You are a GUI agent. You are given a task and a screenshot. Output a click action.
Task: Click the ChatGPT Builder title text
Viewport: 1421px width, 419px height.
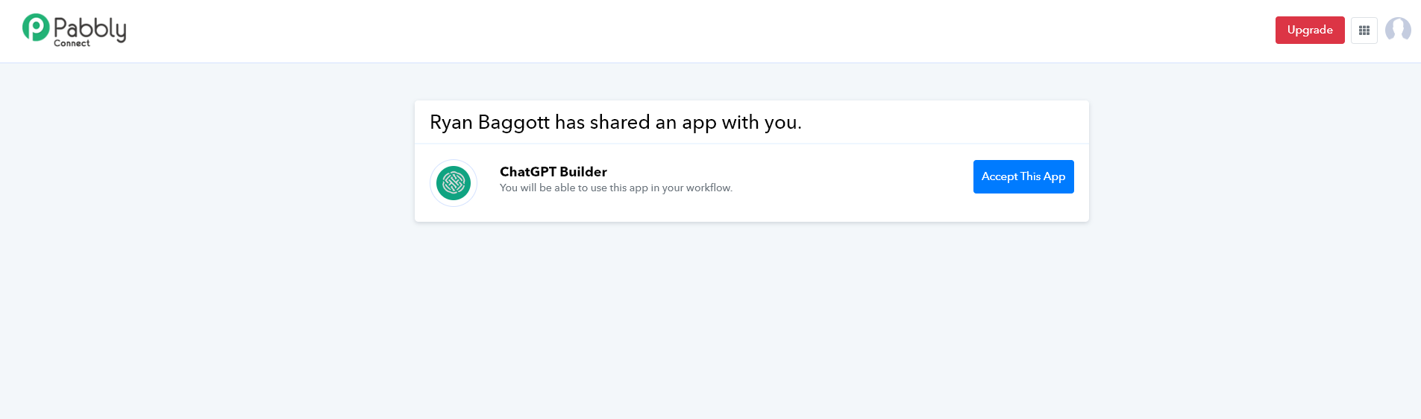[553, 172]
